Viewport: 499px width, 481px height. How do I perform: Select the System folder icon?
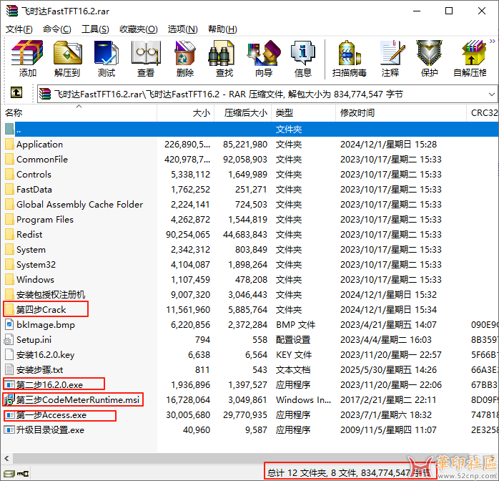tap(9, 249)
